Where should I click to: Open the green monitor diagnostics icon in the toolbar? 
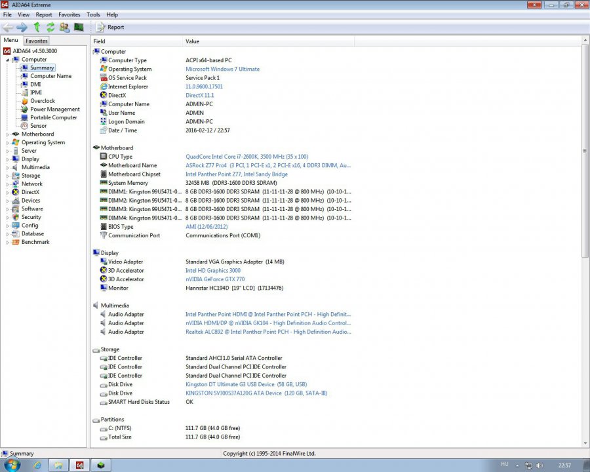(x=79, y=27)
